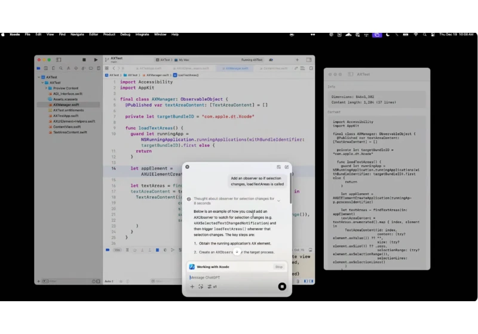The width and height of the screenshot is (478, 334).
Task: Attach a file with the plus icon
Action: (192, 286)
